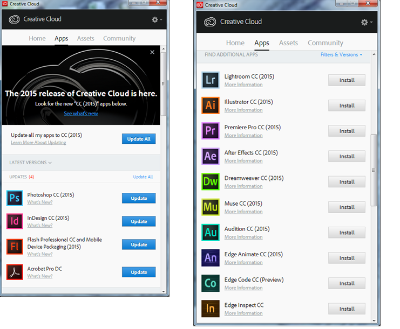Screen dimensions: 400x329
Task: Click the Lightroom Lr icon
Action: (211, 80)
